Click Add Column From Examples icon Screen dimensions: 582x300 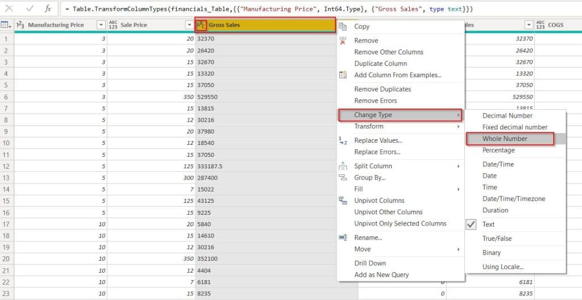[343, 75]
